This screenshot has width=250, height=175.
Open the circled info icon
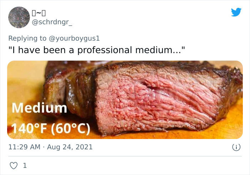[236, 147]
